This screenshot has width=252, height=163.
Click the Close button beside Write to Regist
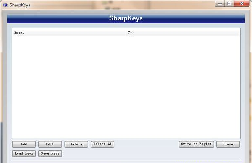coord(228,144)
